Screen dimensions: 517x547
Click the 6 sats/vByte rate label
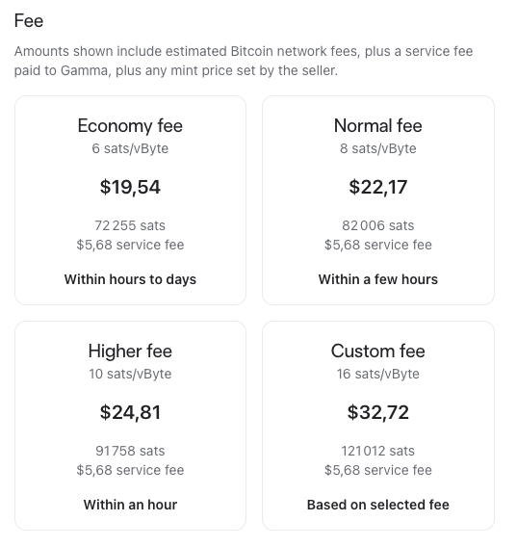coord(130,148)
